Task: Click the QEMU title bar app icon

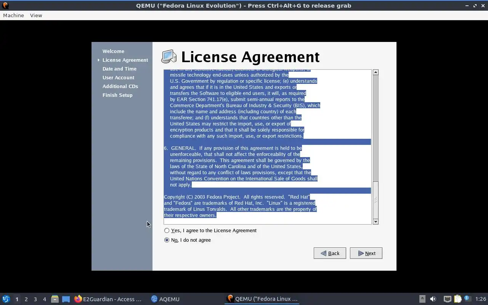Action: pos(5,5)
